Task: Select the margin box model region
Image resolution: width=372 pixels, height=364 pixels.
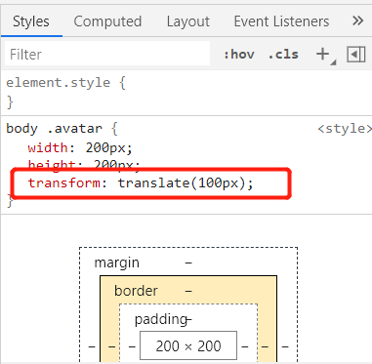Action: [117, 263]
